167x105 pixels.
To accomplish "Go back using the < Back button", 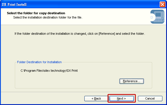I will [x=96, y=98].
